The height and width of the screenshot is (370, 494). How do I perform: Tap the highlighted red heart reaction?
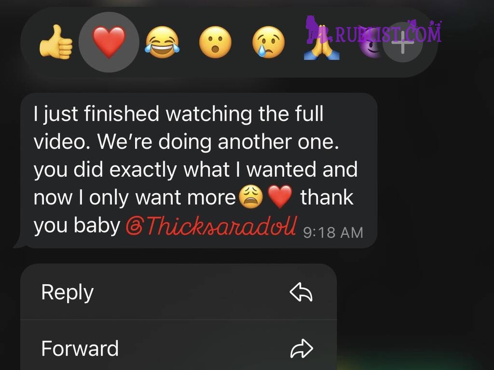pos(109,42)
